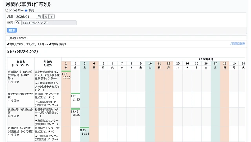Screen dimensions: 251x142
Task: Click the 5678(4tウイング) section heading
Action: click(x=23, y=51)
